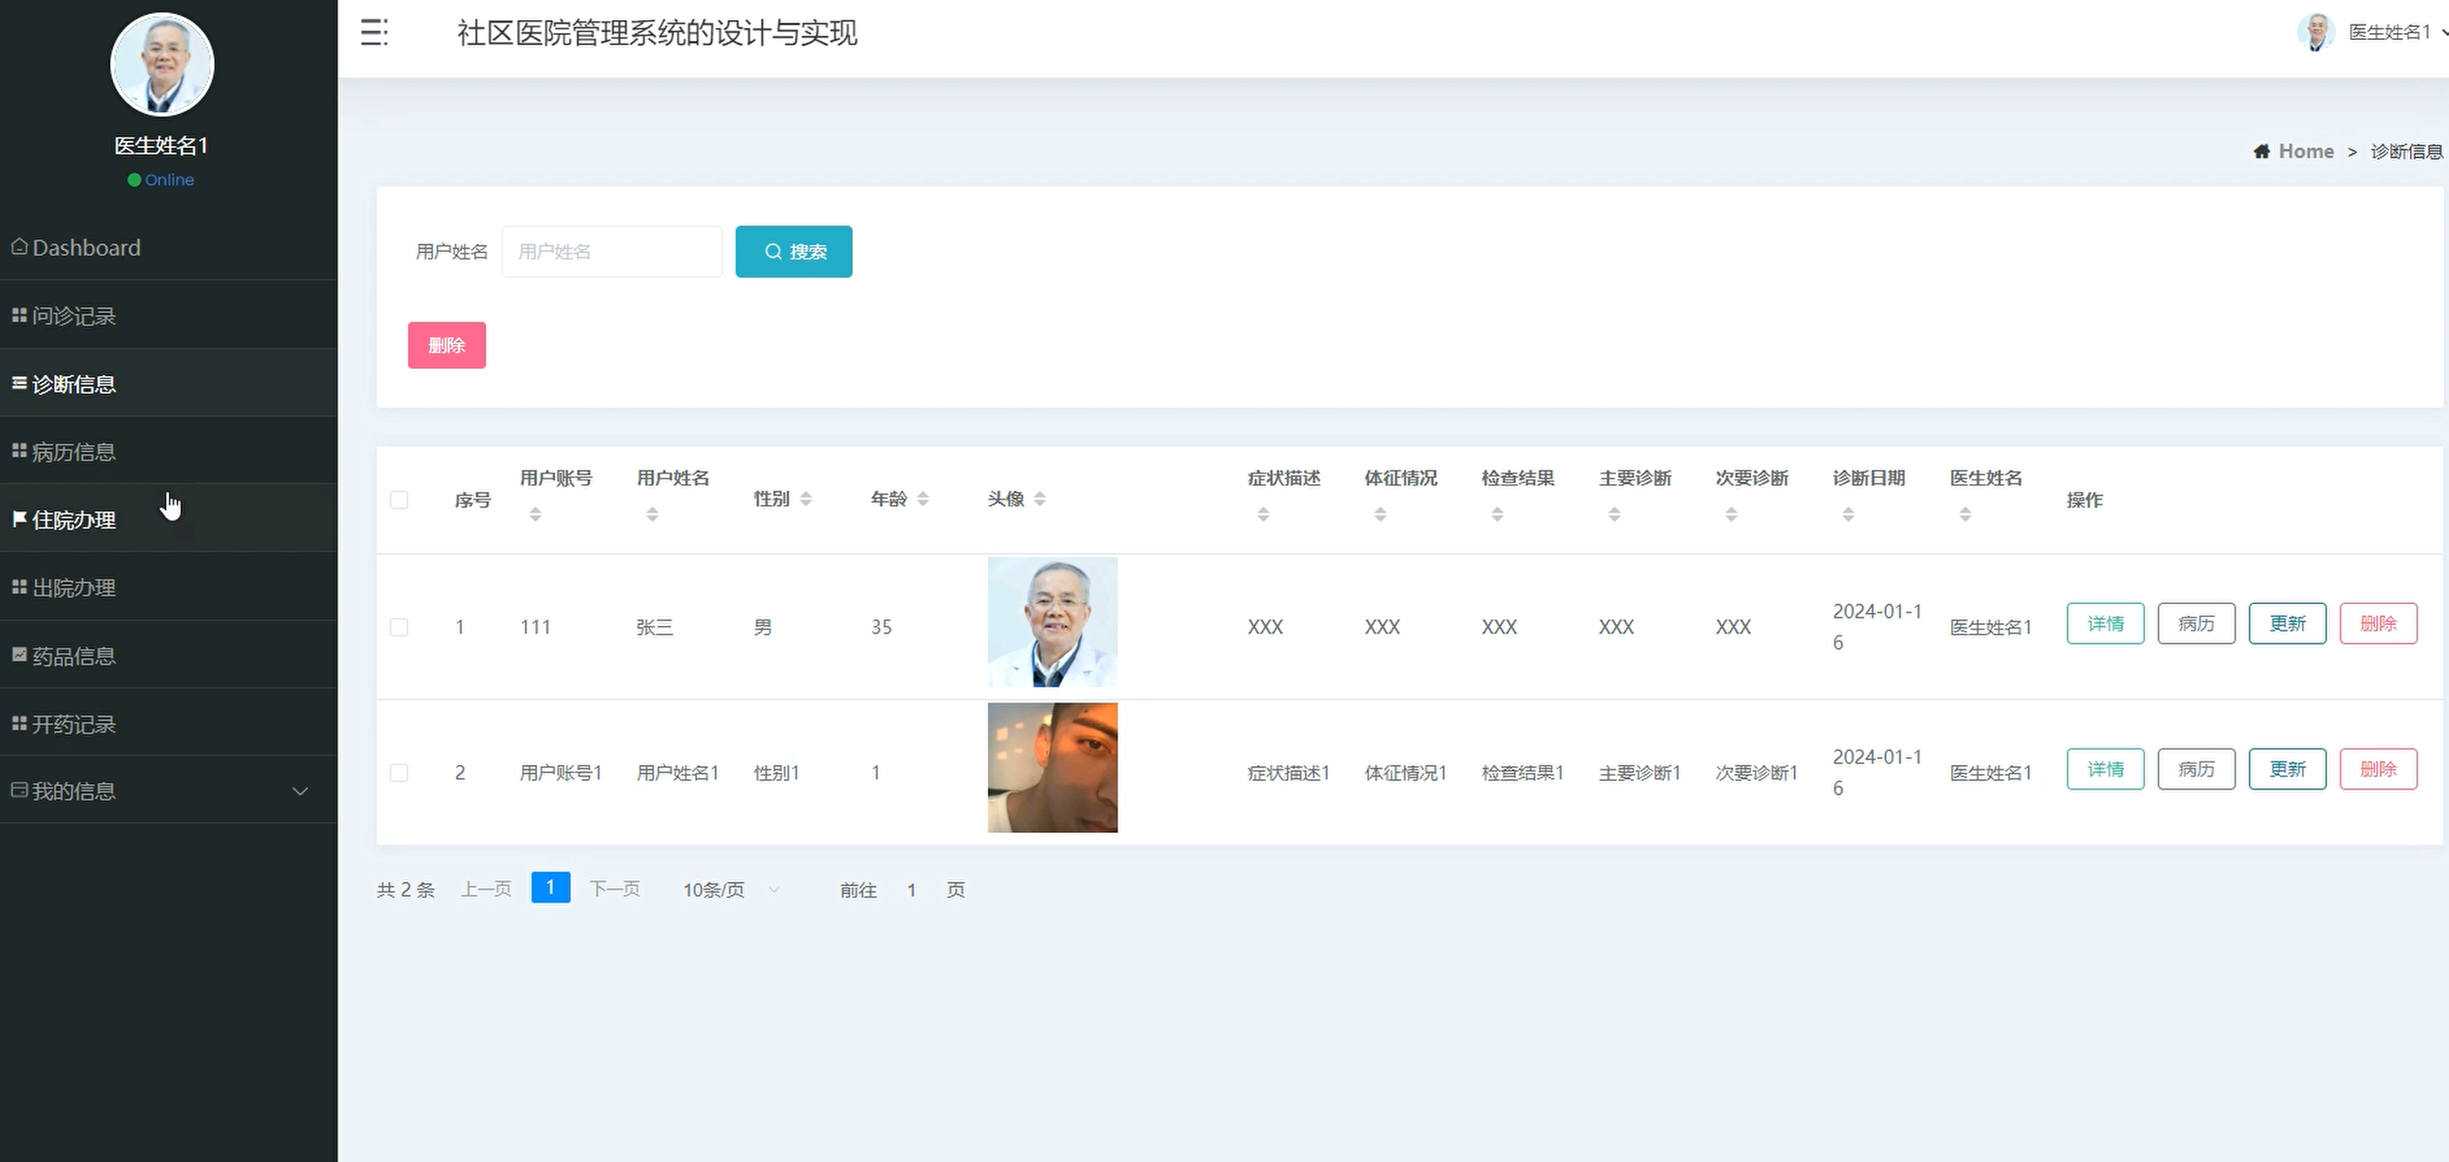Select page 1 in pagination
This screenshot has height=1162, width=2449.
tap(550, 888)
